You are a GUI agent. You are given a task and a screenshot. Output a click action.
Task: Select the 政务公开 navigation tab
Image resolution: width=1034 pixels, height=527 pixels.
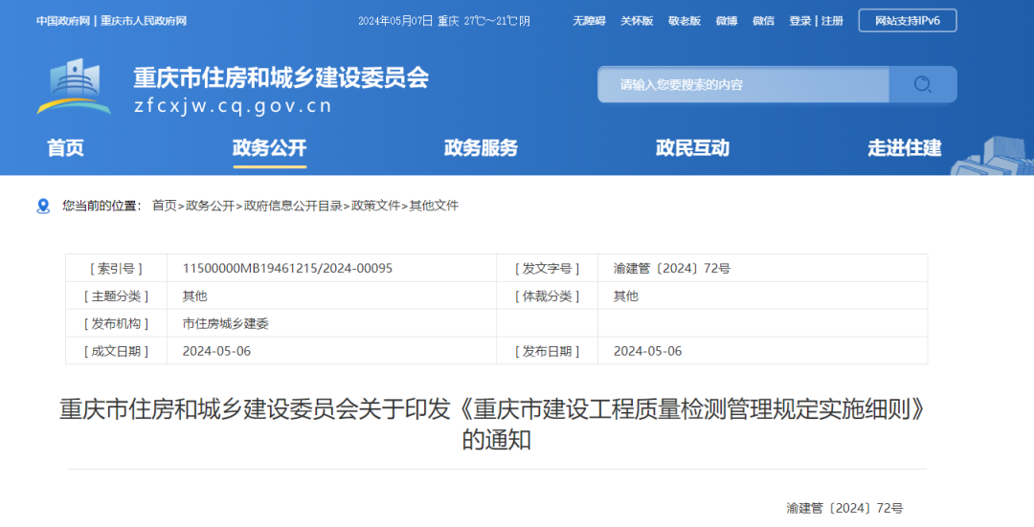point(269,147)
